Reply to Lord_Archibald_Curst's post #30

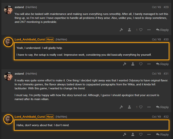tap(162, 64)
